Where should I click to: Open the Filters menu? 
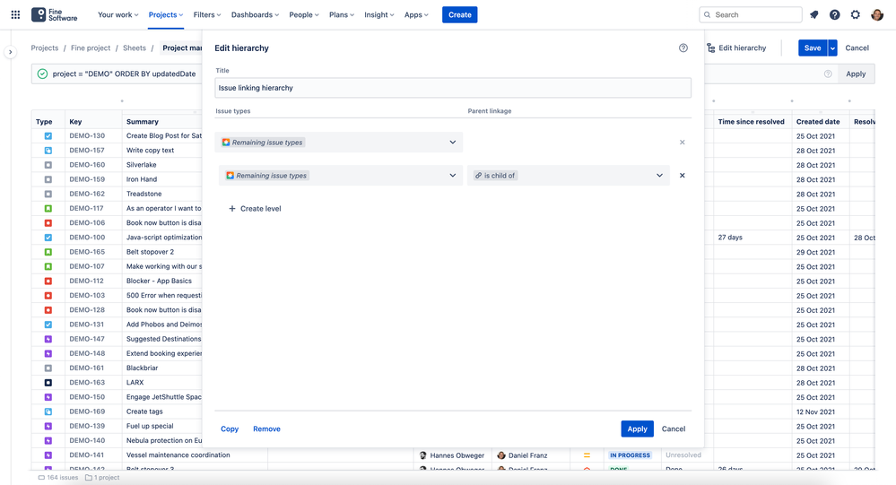click(207, 15)
